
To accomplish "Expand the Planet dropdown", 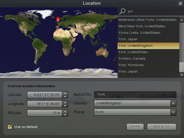I will [x=173, y=112].
